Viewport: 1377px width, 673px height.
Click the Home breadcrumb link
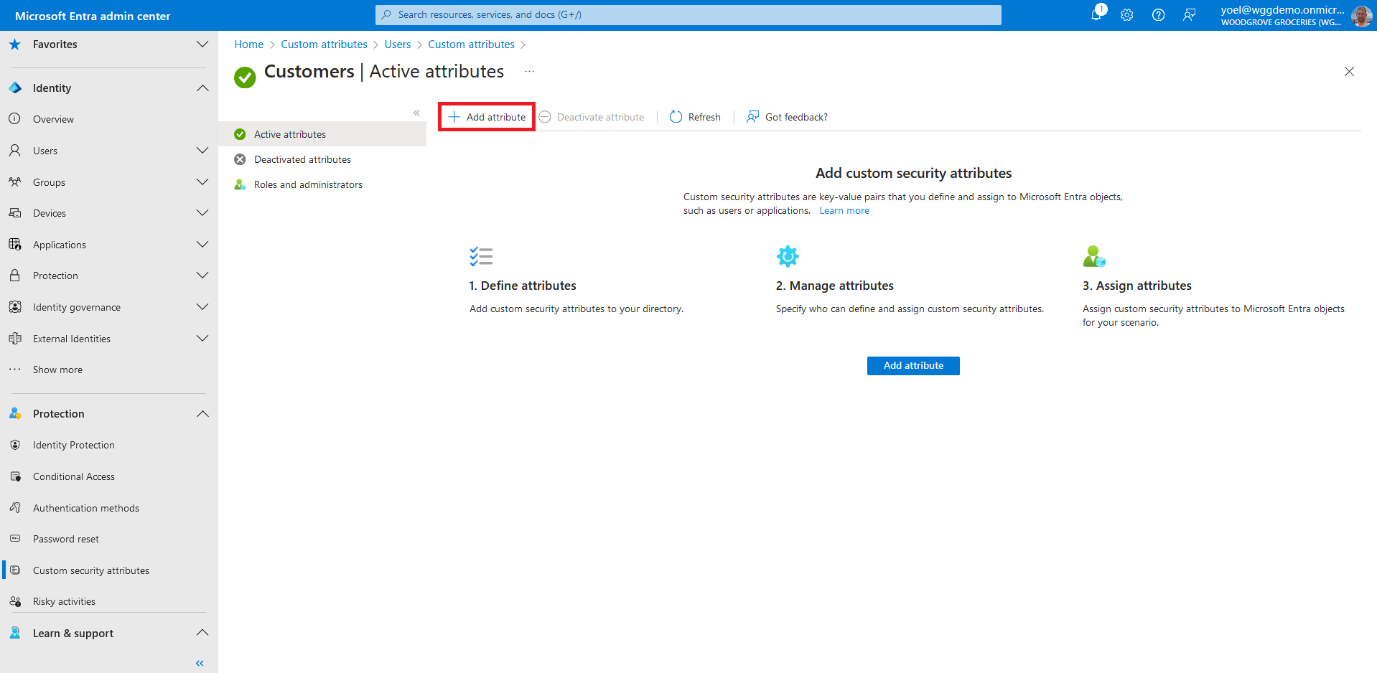248,44
